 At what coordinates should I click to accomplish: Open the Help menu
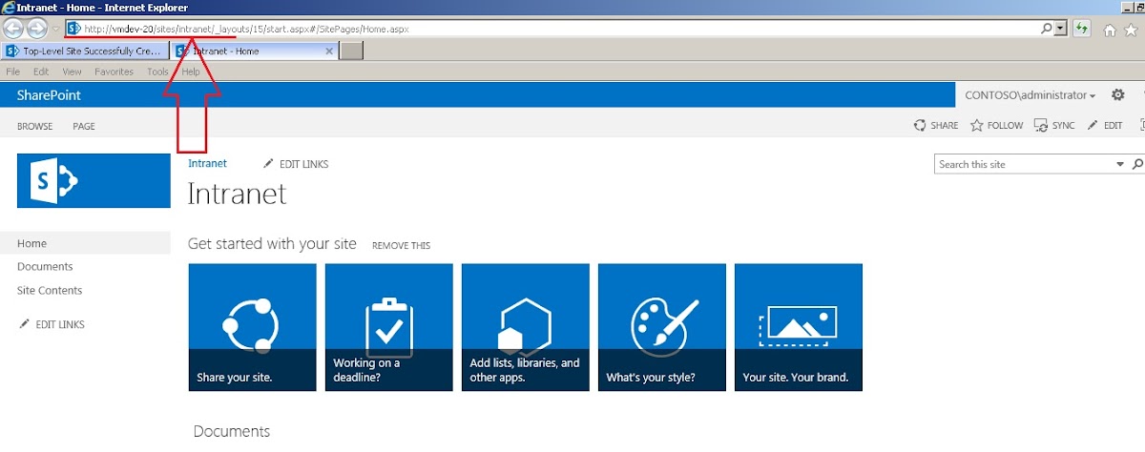(191, 72)
